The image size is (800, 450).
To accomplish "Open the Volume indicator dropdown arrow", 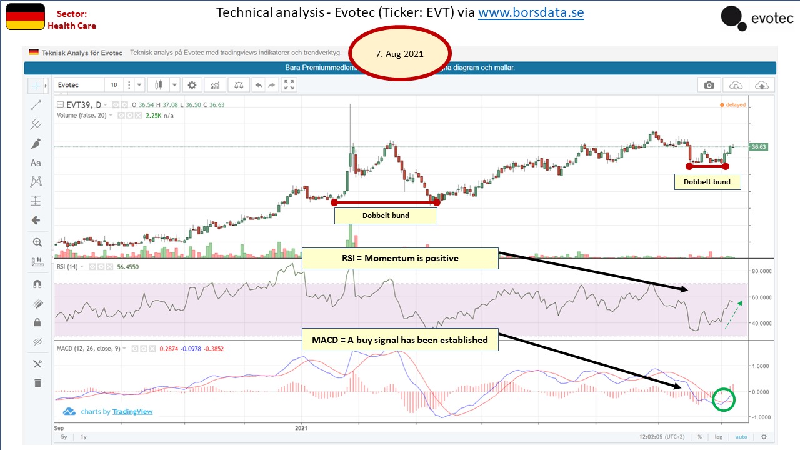I will pos(111,115).
